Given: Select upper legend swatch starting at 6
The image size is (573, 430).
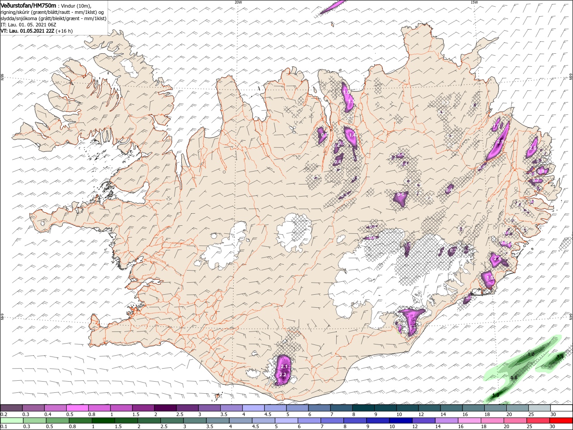Looking at the screenshot, I should (319, 408).
